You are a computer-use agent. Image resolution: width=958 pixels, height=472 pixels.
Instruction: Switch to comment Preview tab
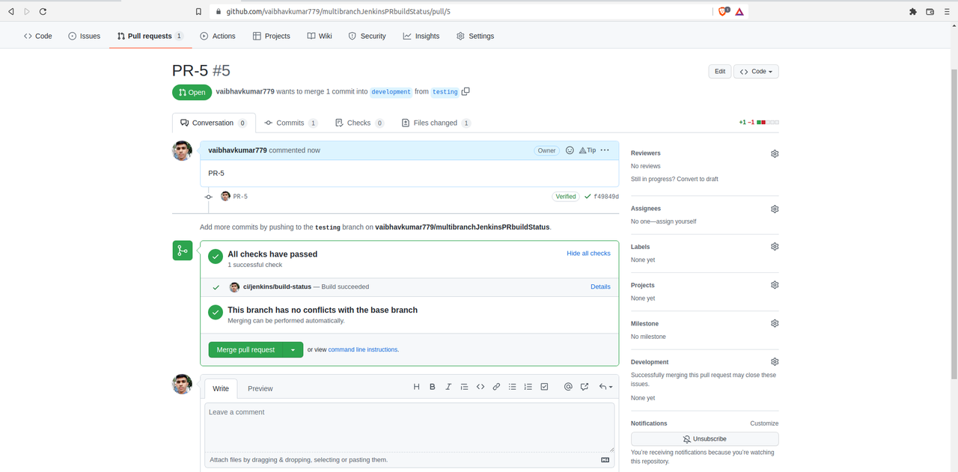point(260,388)
